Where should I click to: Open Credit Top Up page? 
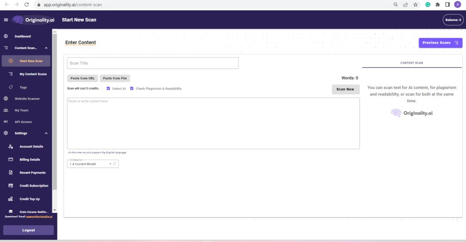(30, 199)
